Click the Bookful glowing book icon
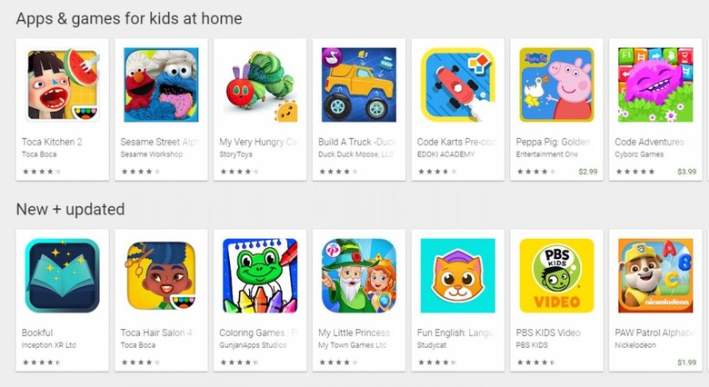Screen dimensions: 709x387 pyautogui.click(x=63, y=276)
